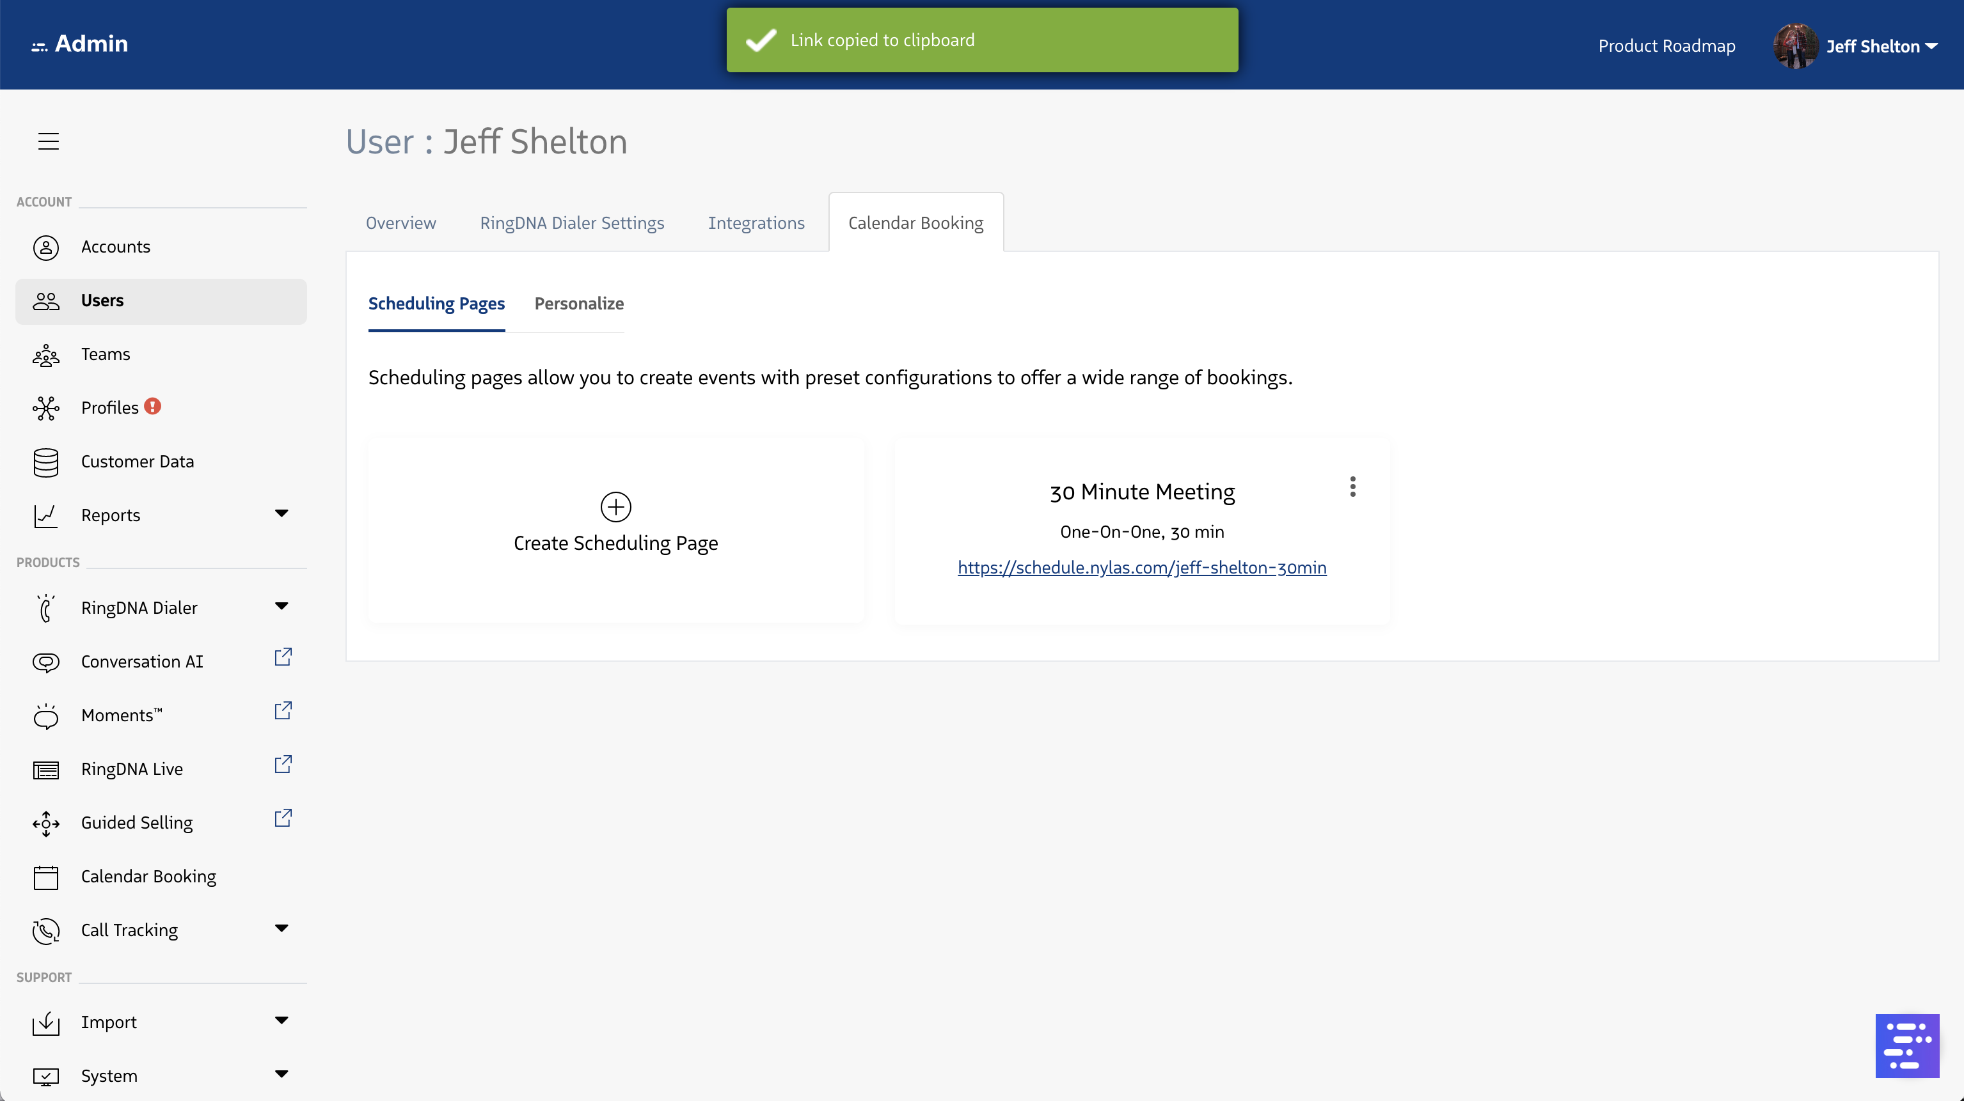Expand the Call Tracking submenu
This screenshot has width=1964, height=1101.
tap(281, 928)
